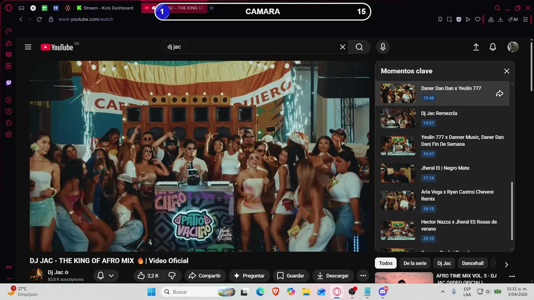Run YouTube search with magnifier button
This screenshot has height=300, width=534.
pyautogui.click(x=359, y=47)
